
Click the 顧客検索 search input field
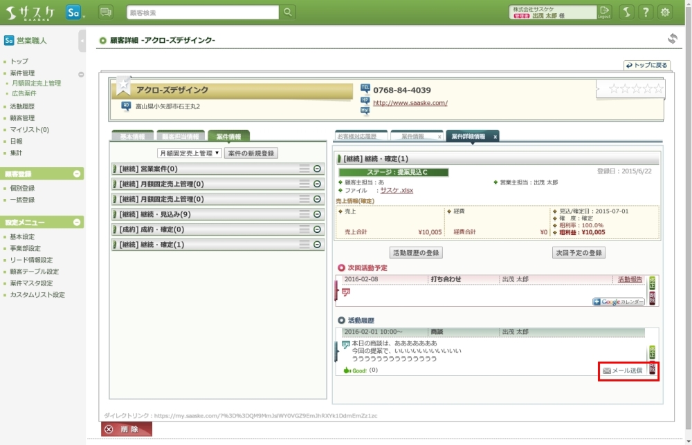click(203, 12)
